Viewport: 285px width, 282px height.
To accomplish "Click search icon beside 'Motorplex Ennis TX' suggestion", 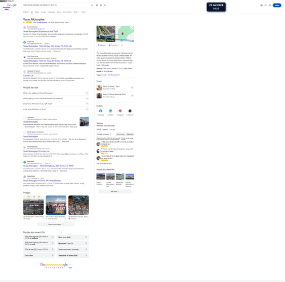I will (86, 243).
